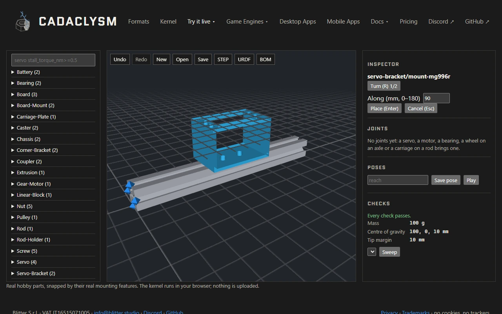Expand the Board-Mount (2) parts group
Viewport: 502px width, 314px height.
coord(53,106)
